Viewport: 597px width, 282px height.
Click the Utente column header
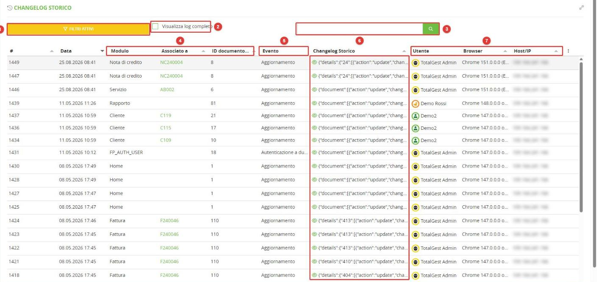(x=421, y=51)
